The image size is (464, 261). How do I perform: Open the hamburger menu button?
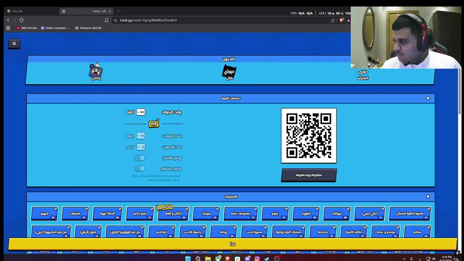[14, 43]
